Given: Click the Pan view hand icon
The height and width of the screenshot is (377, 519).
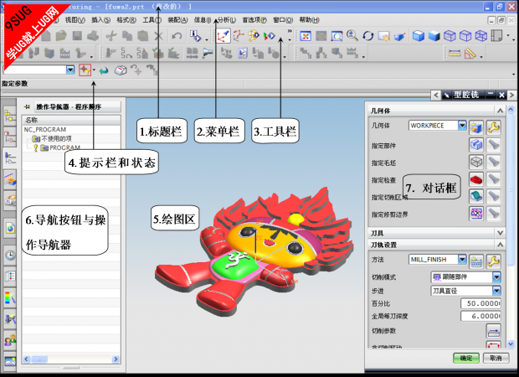Looking at the screenshot, I should click(384, 36).
